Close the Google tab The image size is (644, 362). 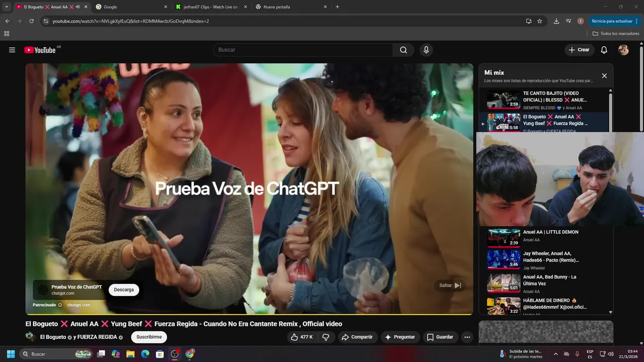[x=166, y=7]
